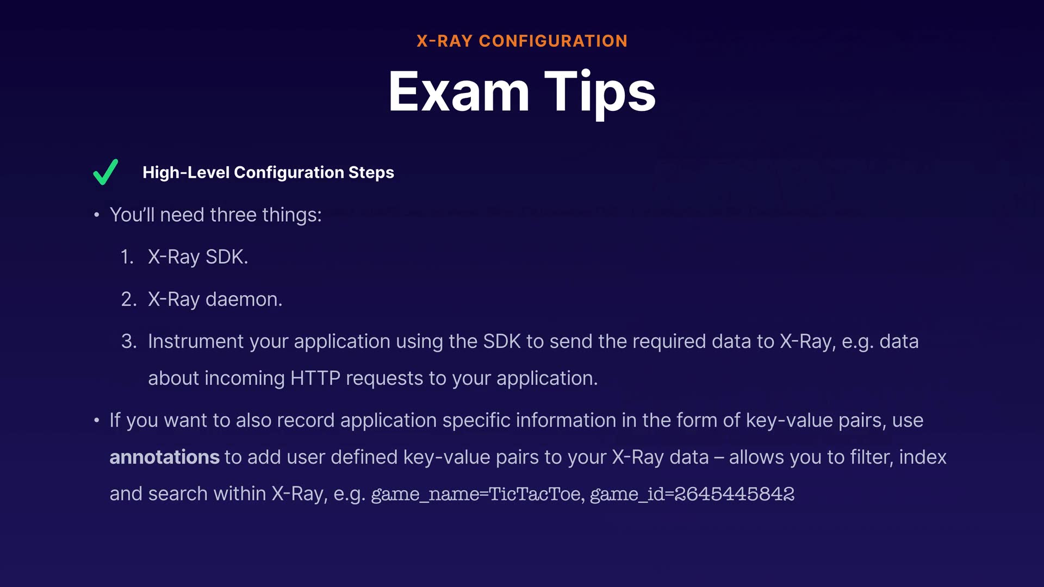The width and height of the screenshot is (1044, 587).
Task: Click the number 3 list marker
Action: pyautogui.click(x=129, y=341)
